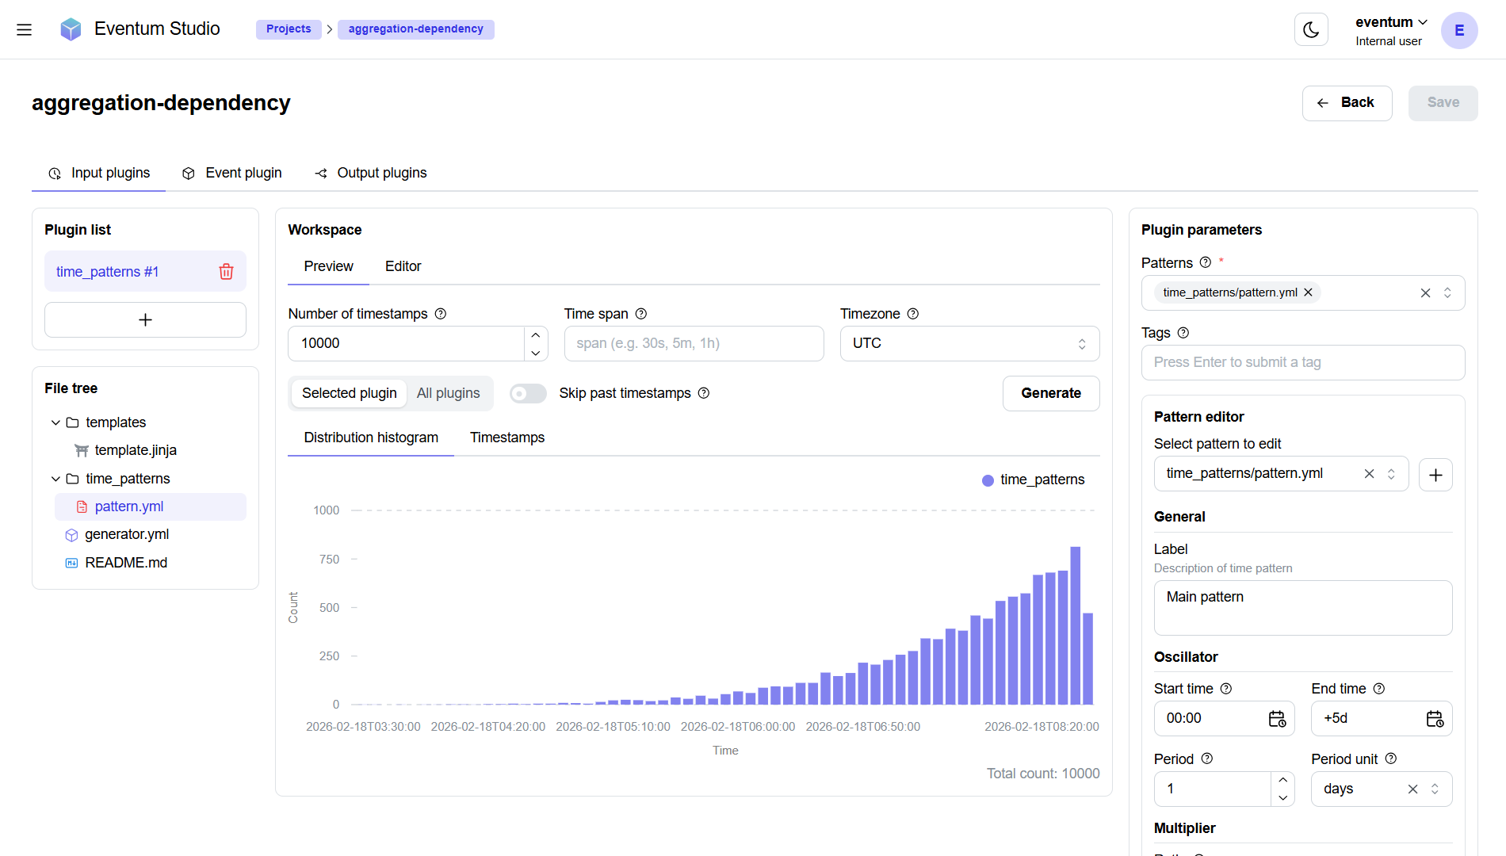Remove the time_patterns/pattern.yml chip from Patterns
Screen dimensions: 1506x856
(x=1308, y=292)
